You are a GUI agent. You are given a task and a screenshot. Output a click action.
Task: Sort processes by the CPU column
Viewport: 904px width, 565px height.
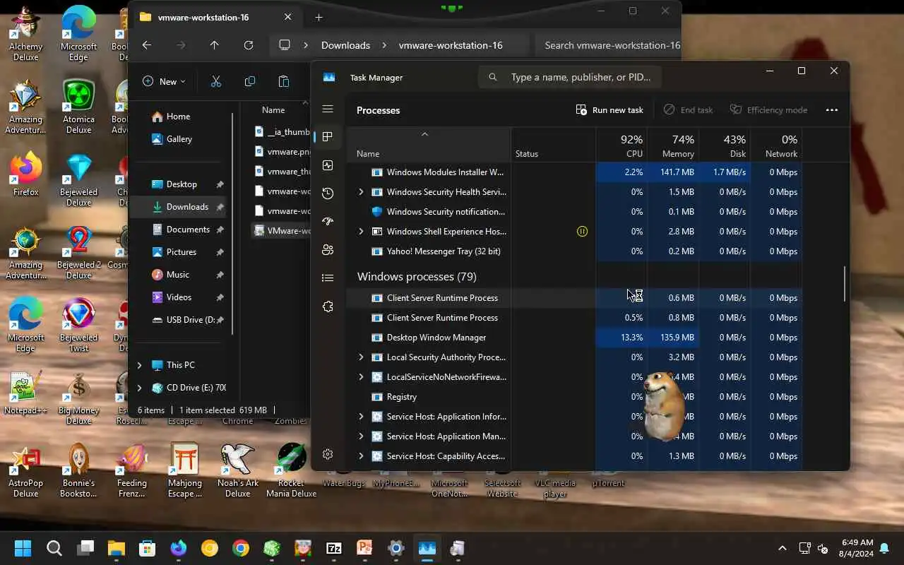pyautogui.click(x=621, y=145)
